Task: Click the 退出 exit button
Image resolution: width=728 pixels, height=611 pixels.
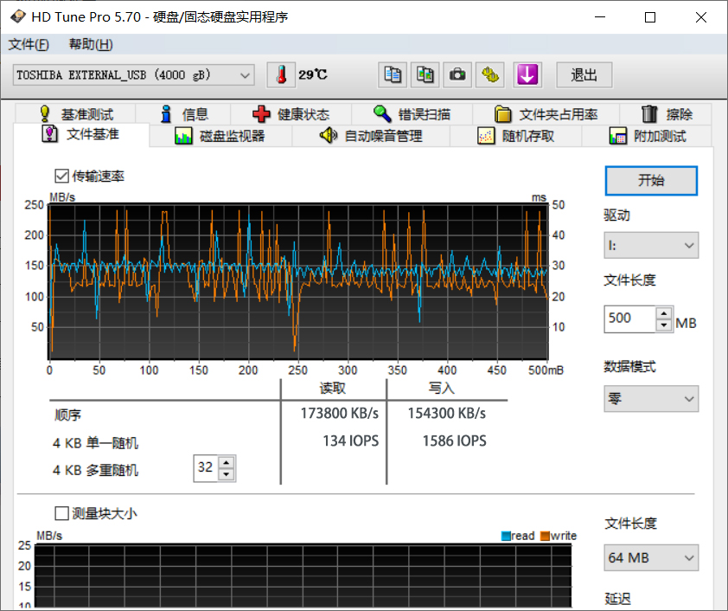Action: click(x=584, y=75)
